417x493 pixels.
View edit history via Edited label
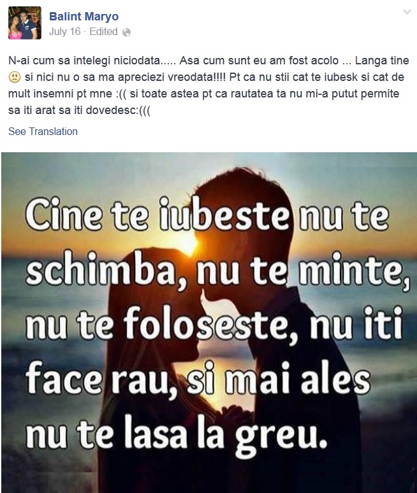tap(103, 32)
